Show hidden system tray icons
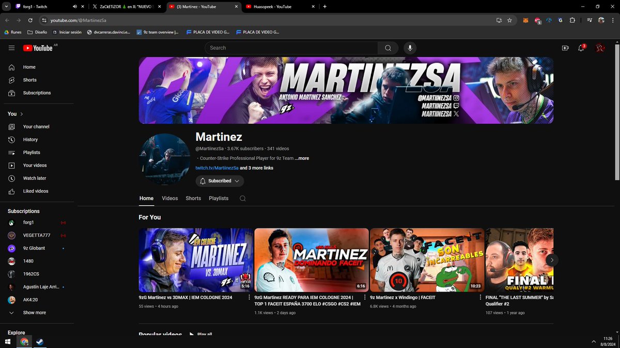The image size is (620, 348). (x=594, y=341)
